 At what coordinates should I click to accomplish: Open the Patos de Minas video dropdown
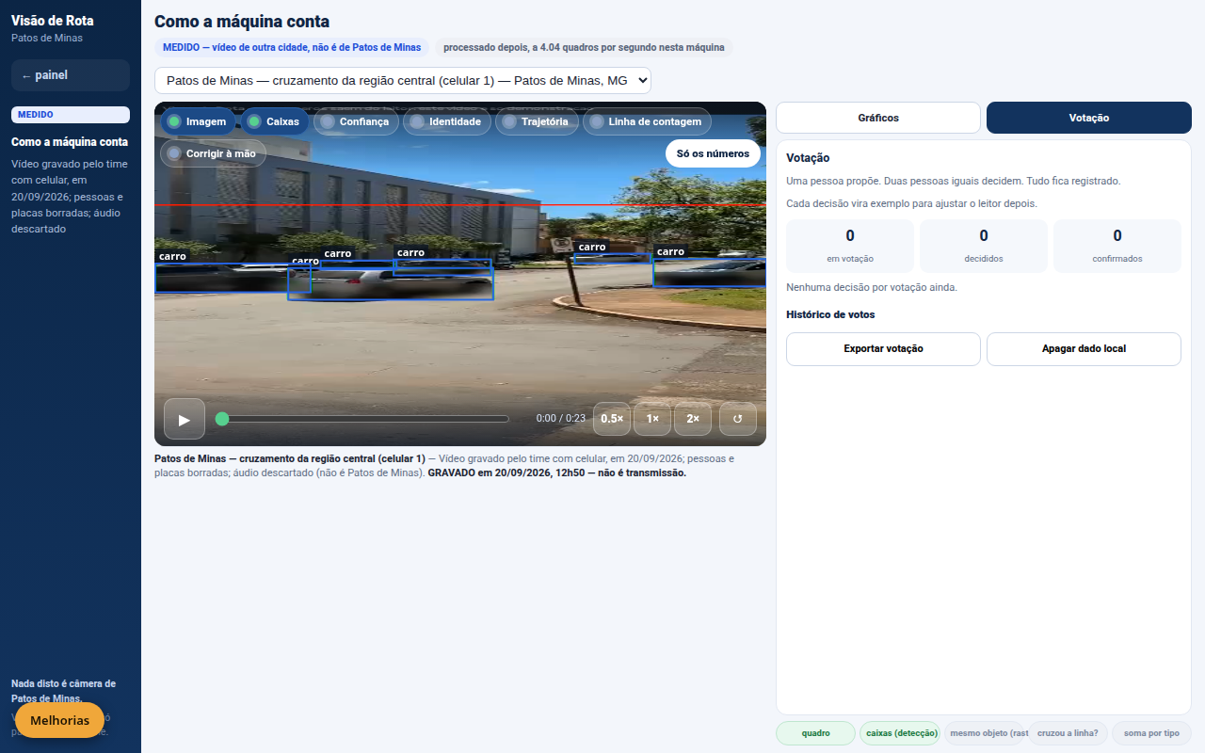[403, 81]
